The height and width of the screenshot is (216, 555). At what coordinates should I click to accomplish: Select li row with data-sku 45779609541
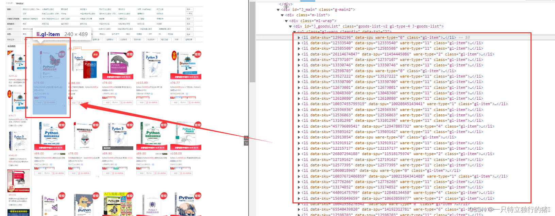tap(398, 126)
